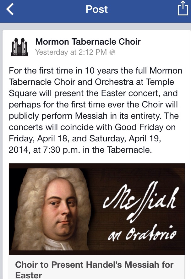Tap the white link preview card footer
The height and width of the screenshot is (279, 191).
pos(96,267)
